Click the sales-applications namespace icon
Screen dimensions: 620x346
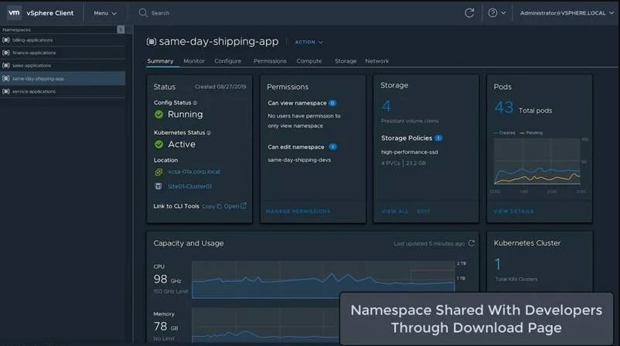click(6, 65)
